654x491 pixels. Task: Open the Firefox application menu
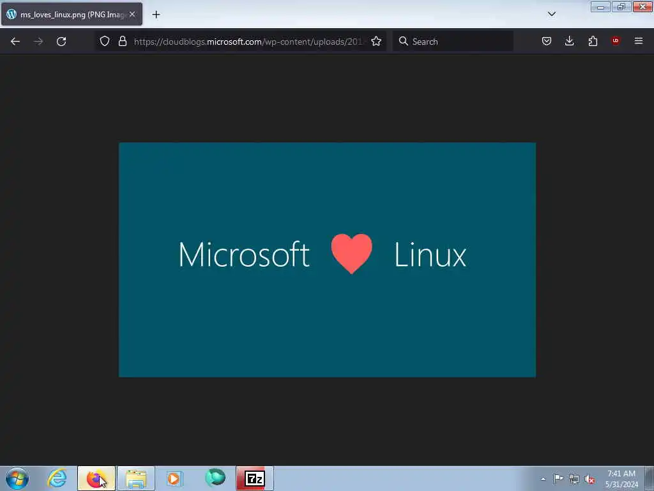639,41
